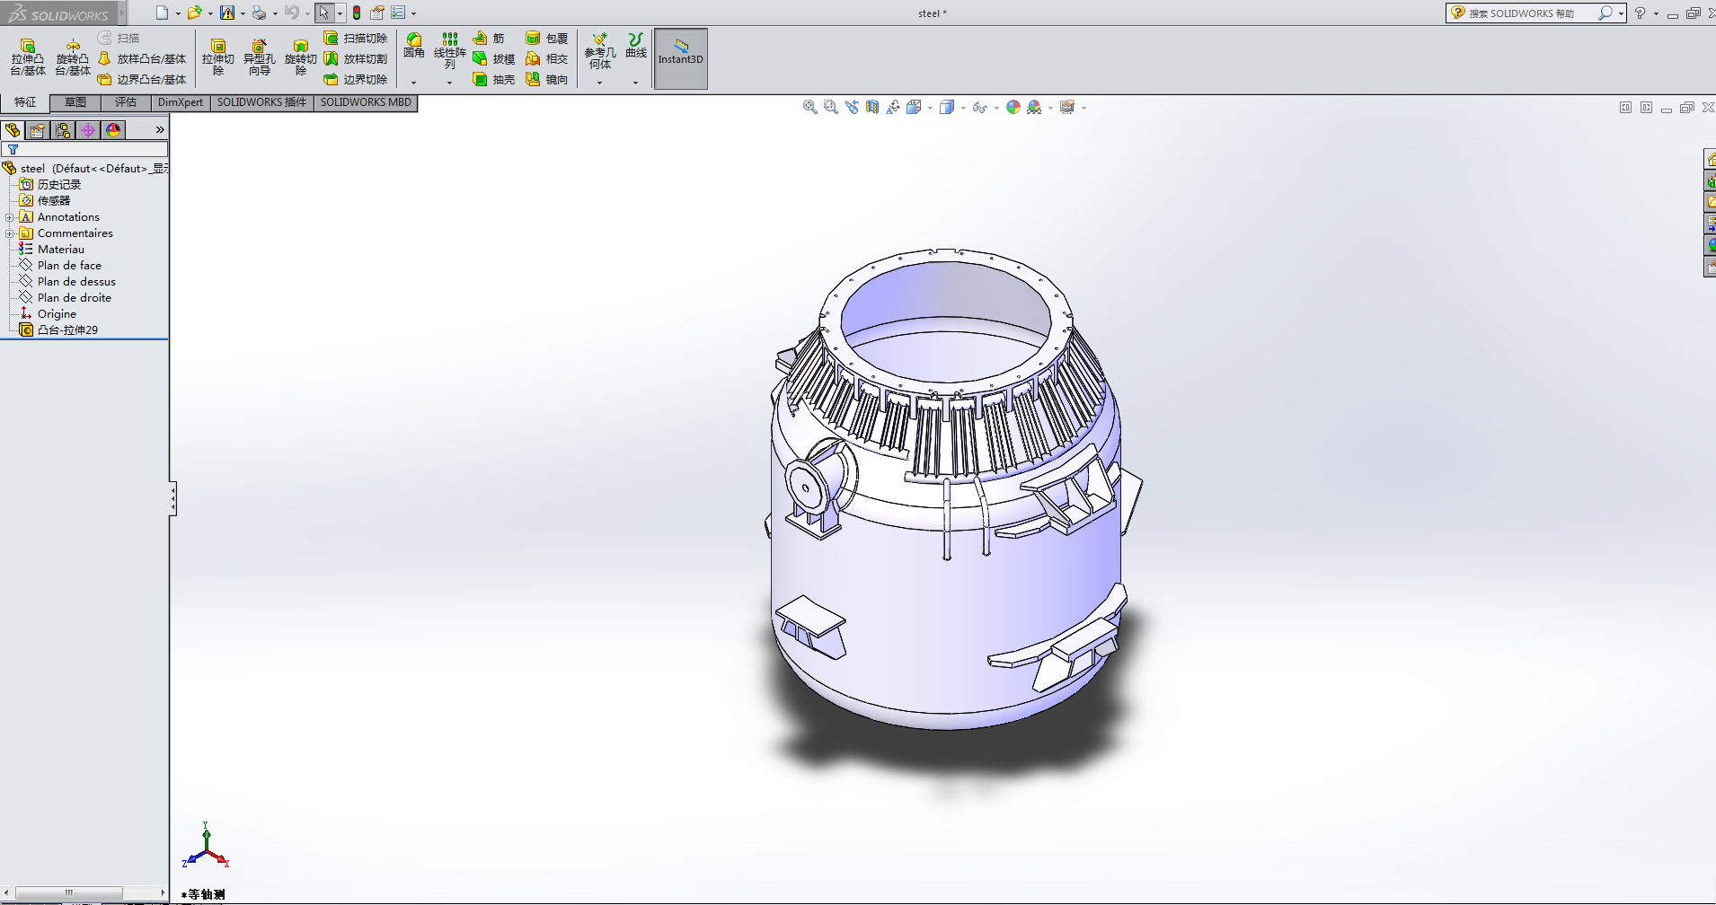Click the 凸台-拉伸29 feature entry
1716x905 pixels.
[x=67, y=330]
